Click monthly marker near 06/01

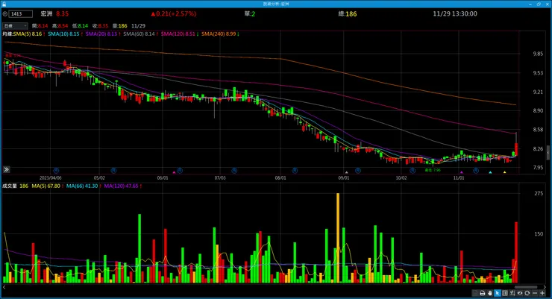[x=180, y=170]
